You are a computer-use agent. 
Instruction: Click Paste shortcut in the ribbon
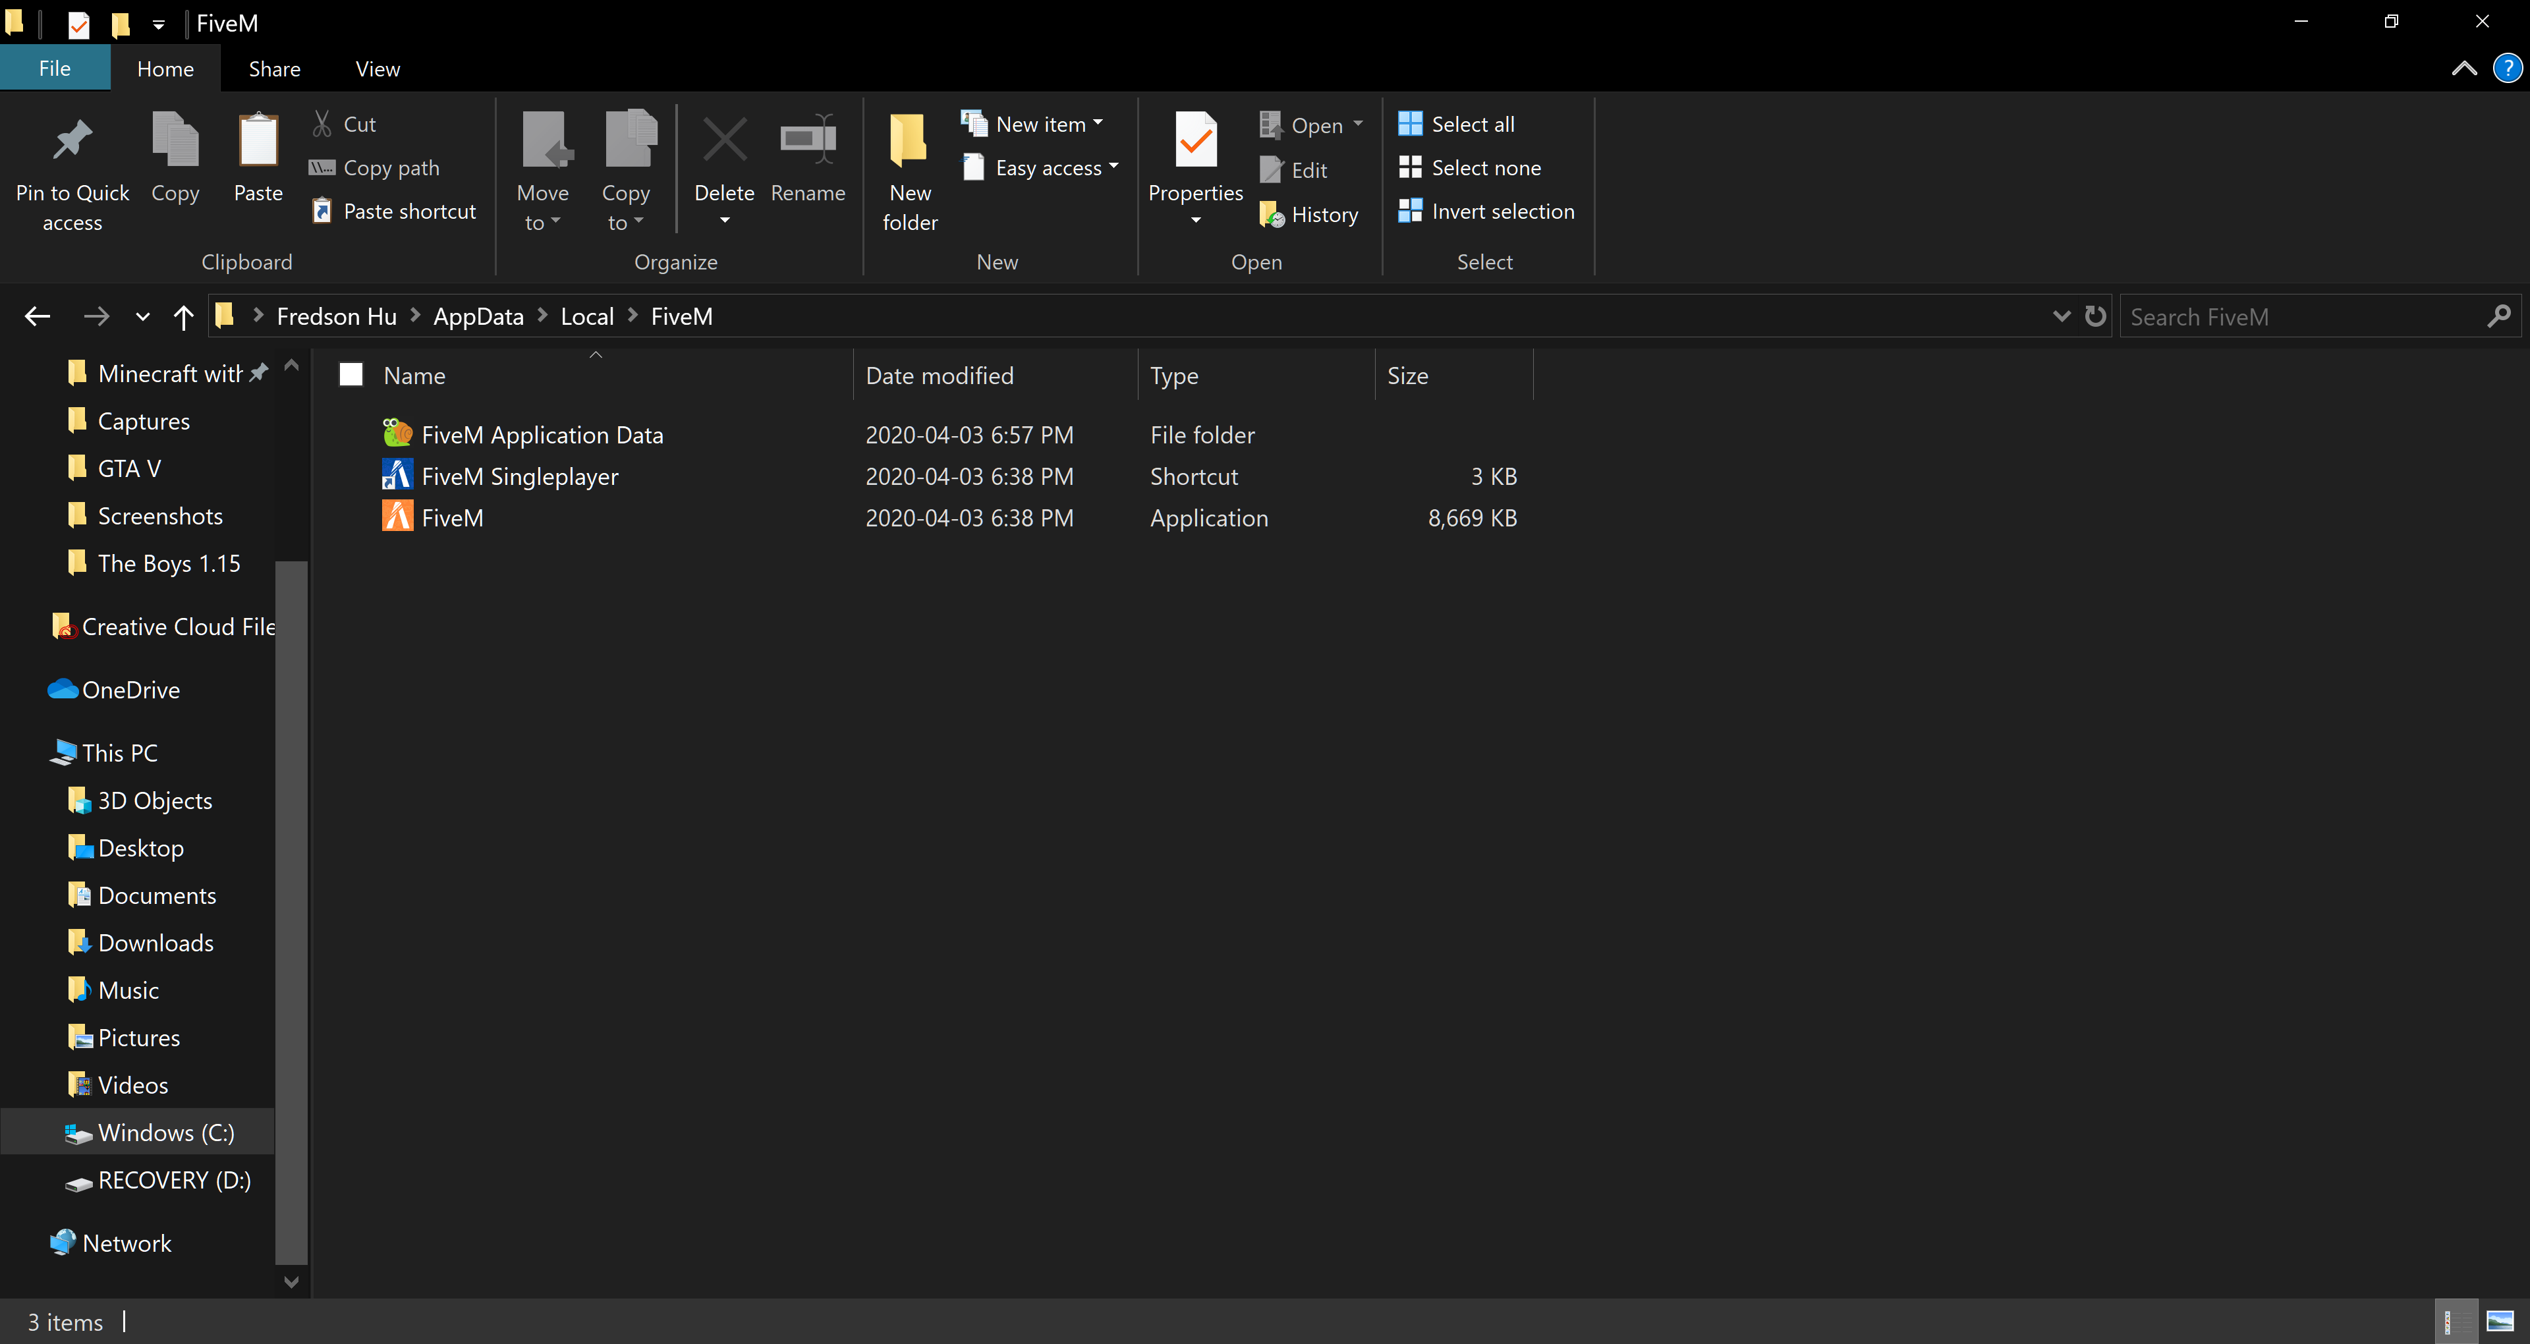coord(393,211)
